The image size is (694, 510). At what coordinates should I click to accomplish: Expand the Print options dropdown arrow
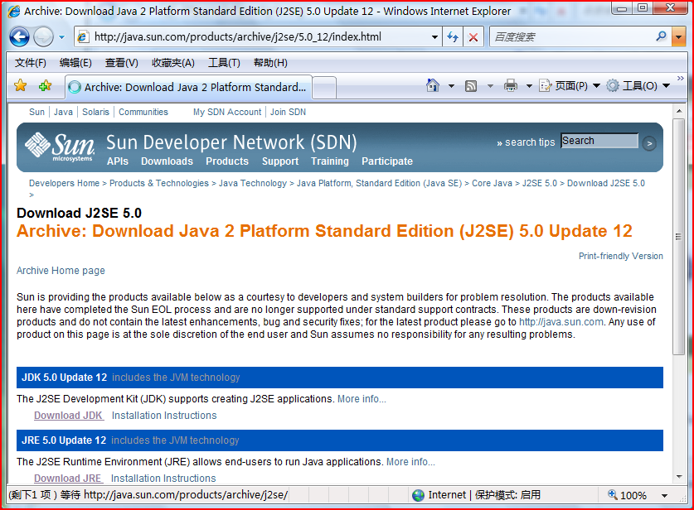pyautogui.click(x=529, y=86)
